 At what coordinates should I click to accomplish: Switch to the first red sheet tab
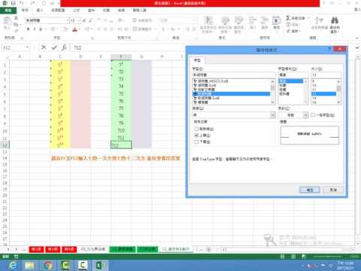[36, 249]
